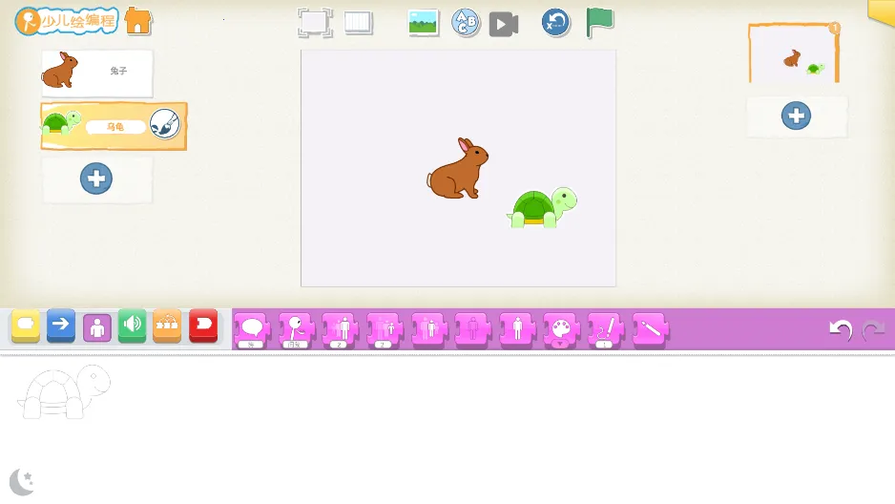Click the turtle on the stage

pyautogui.click(x=542, y=207)
